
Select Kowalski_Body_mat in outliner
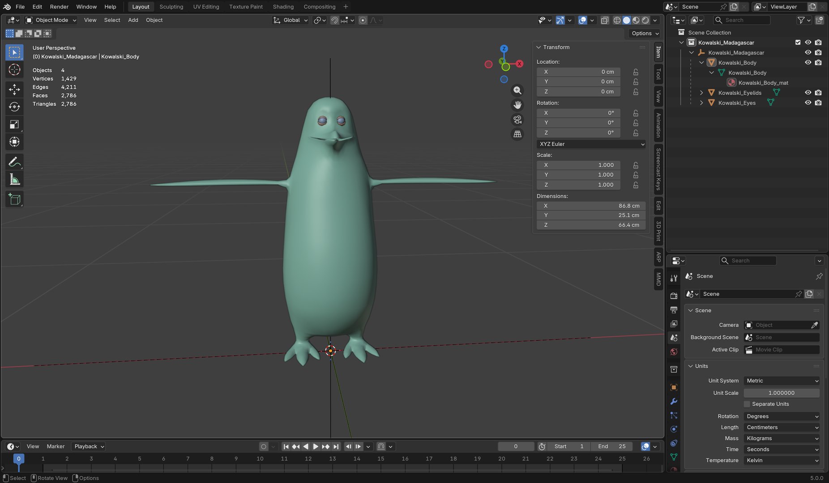tap(763, 83)
